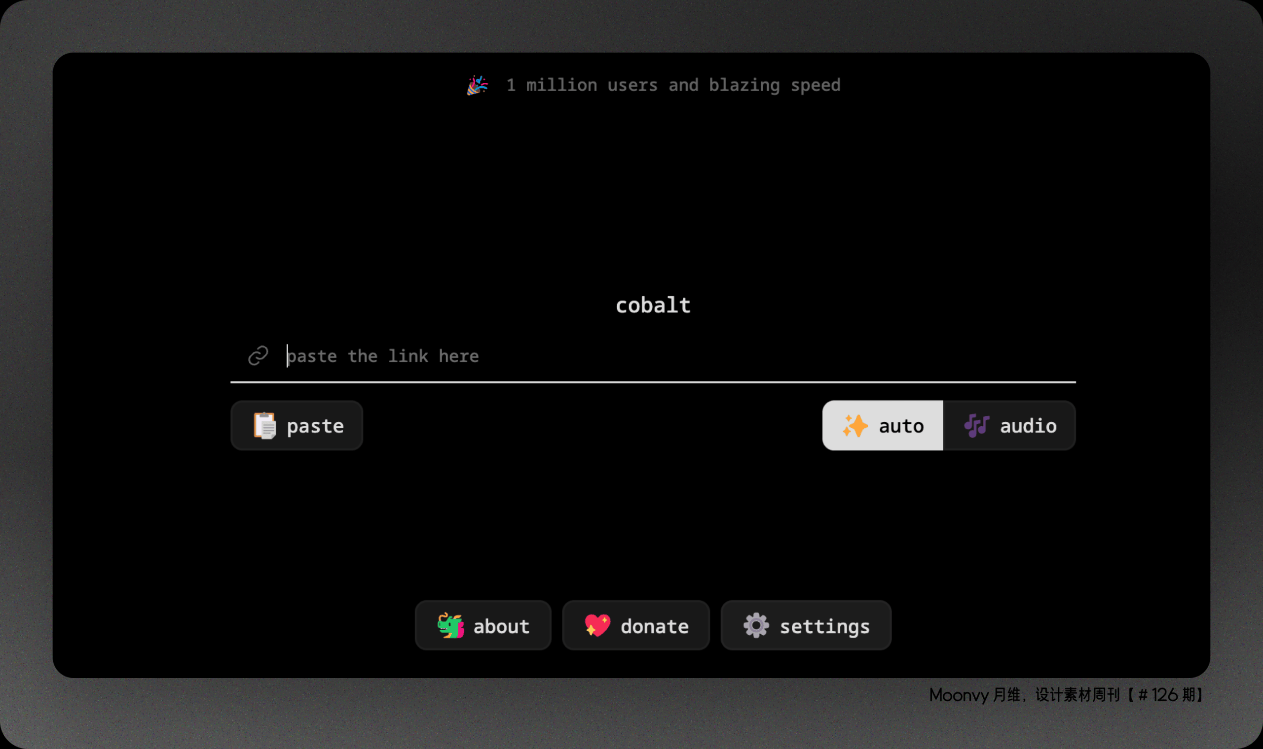Open the about page

pyautogui.click(x=483, y=625)
